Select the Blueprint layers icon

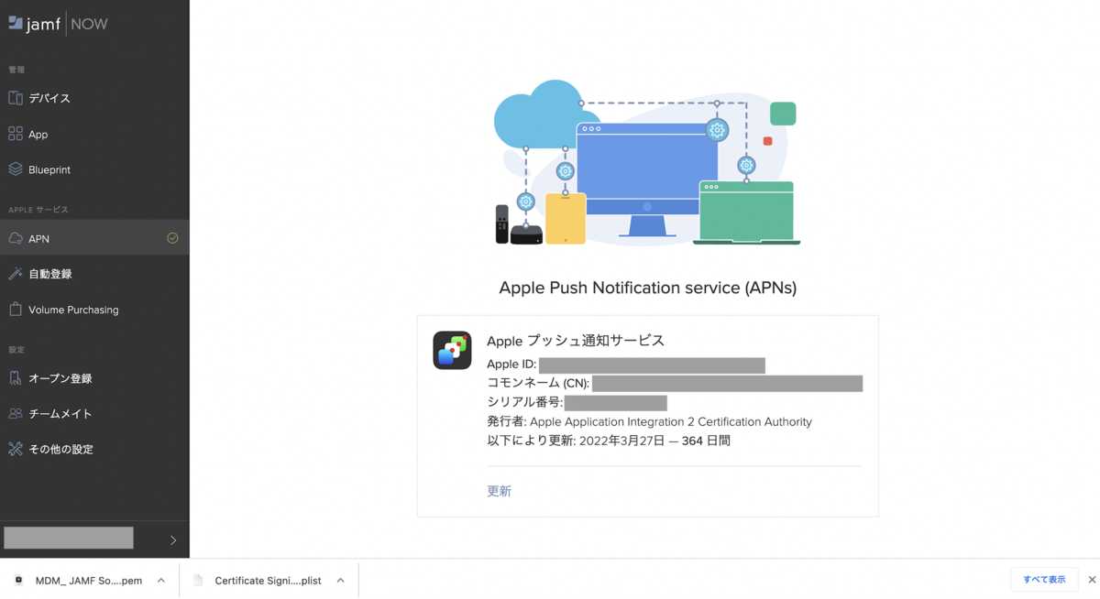pos(16,169)
